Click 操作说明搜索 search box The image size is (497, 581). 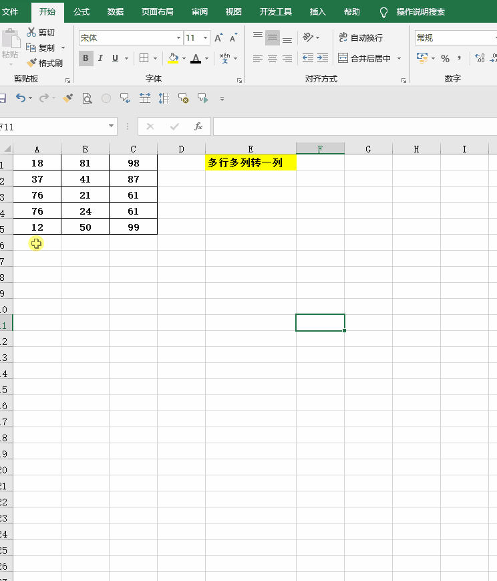(421, 12)
